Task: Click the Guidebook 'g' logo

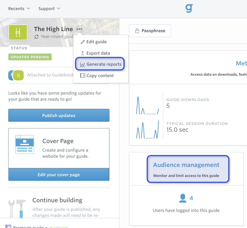Action: [x=189, y=8]
